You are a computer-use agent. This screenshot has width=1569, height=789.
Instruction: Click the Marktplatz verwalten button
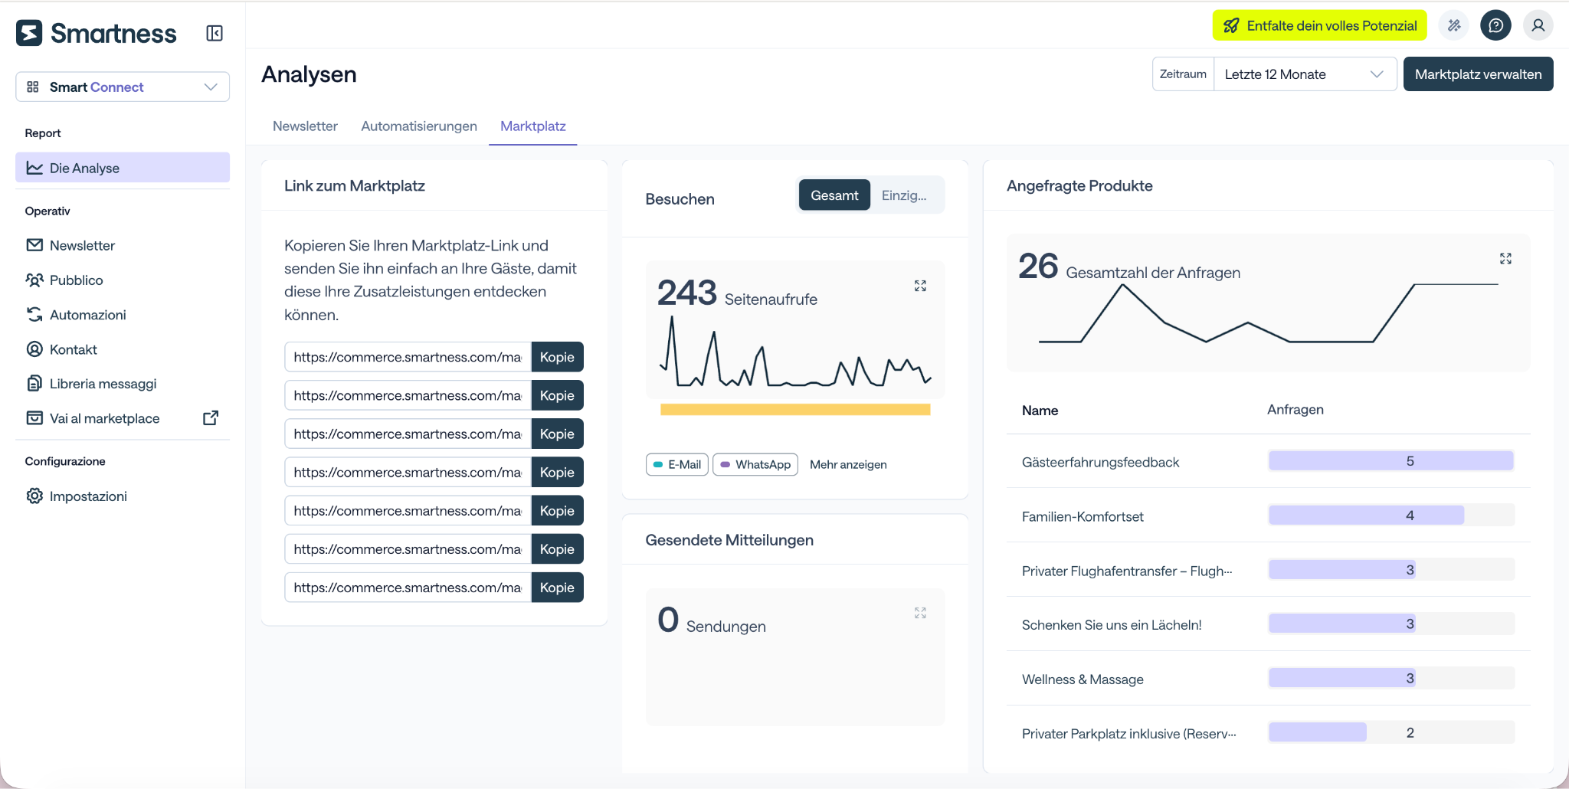1478,74
